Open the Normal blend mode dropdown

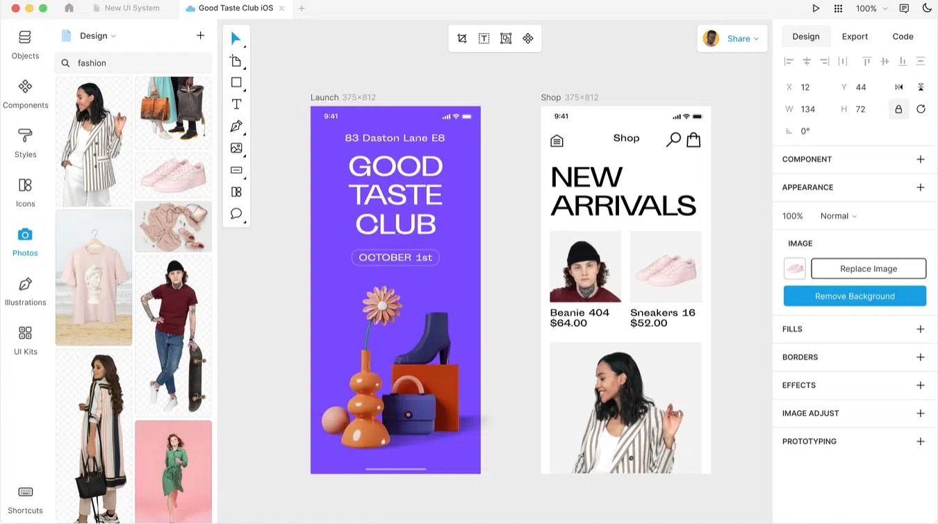838,216
